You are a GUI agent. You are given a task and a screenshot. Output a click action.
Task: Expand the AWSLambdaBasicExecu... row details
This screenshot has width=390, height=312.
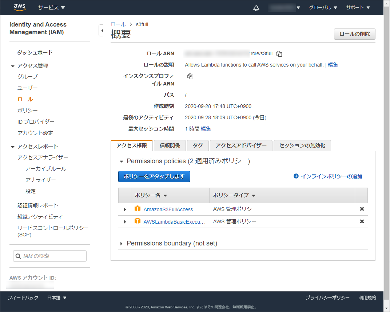(x=125, y=221)
